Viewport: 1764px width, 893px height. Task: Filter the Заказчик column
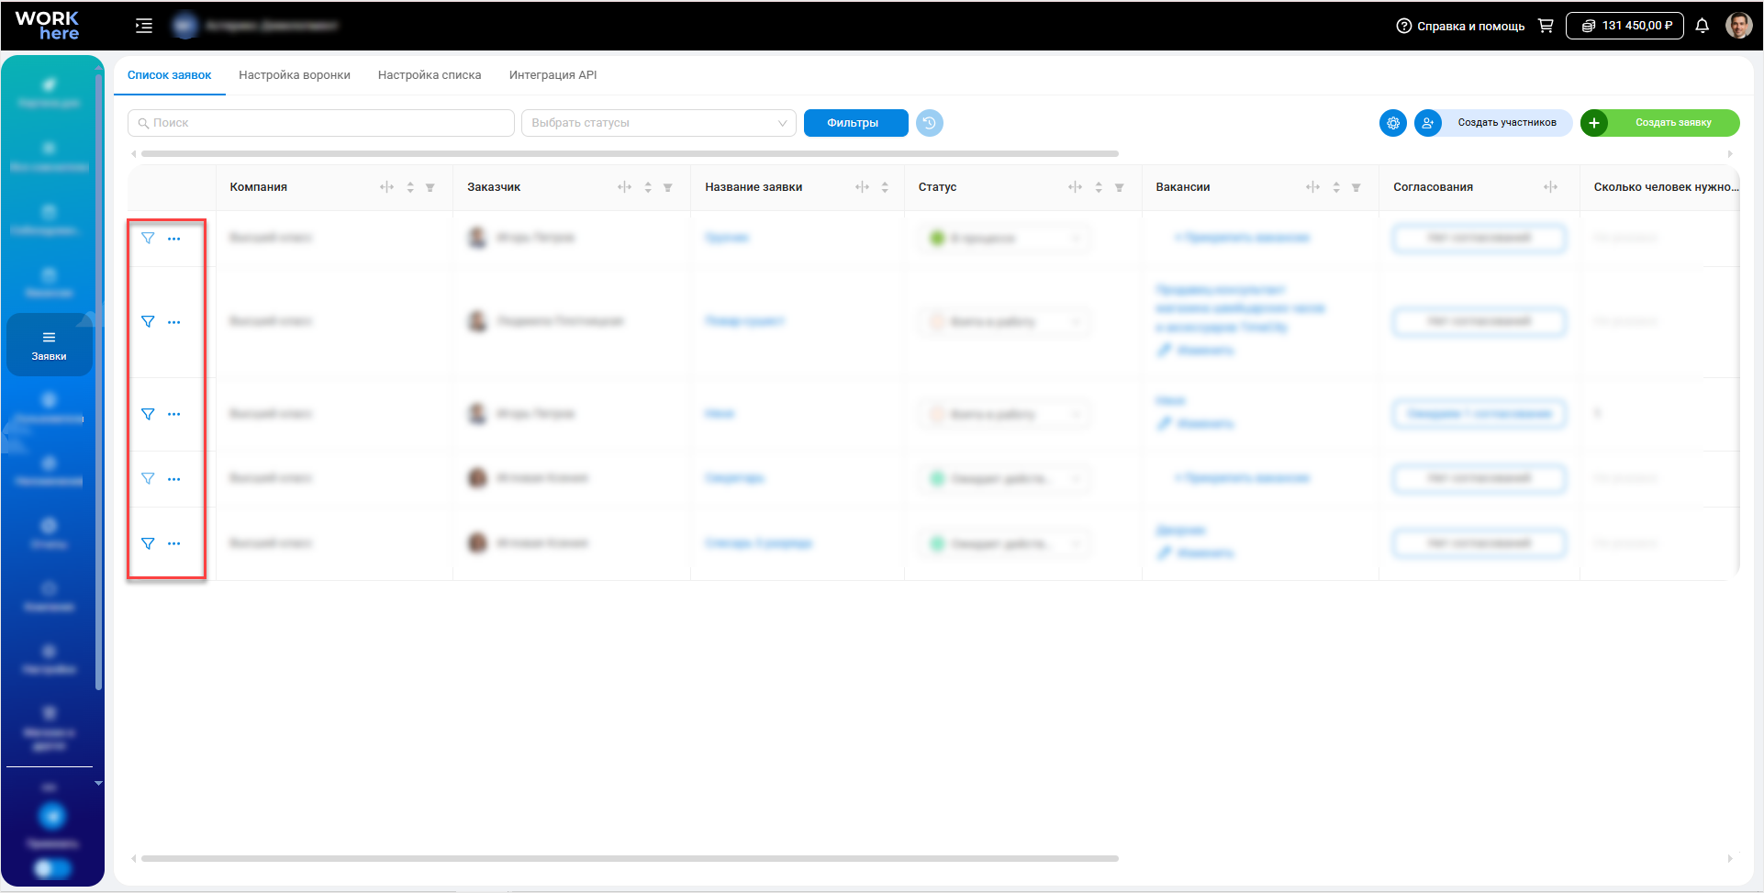[x=667, y=187]
